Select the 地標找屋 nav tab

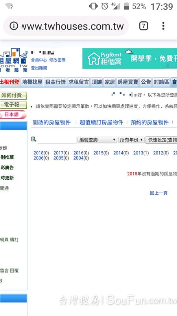[x=32, y=82]
